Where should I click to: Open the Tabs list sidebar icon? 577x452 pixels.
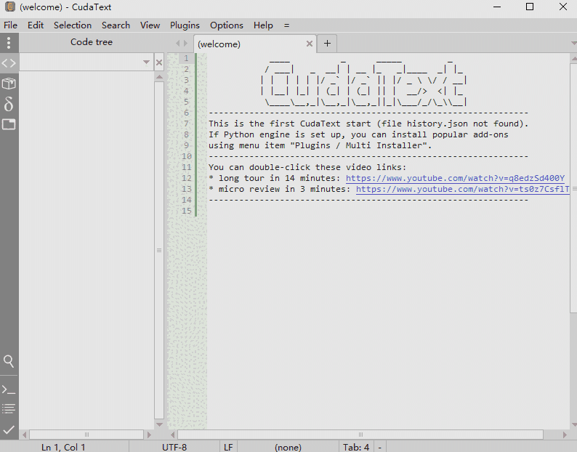pos(9,124)
